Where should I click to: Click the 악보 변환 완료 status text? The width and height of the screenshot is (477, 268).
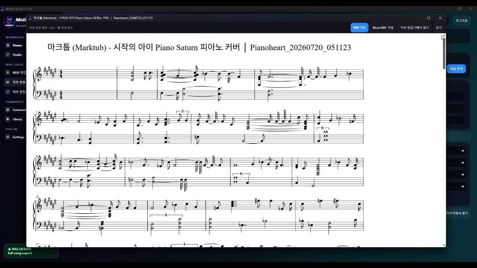tap(51, 28)
